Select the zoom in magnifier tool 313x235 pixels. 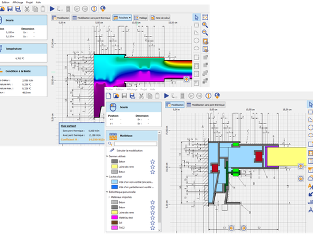(205, 25)
